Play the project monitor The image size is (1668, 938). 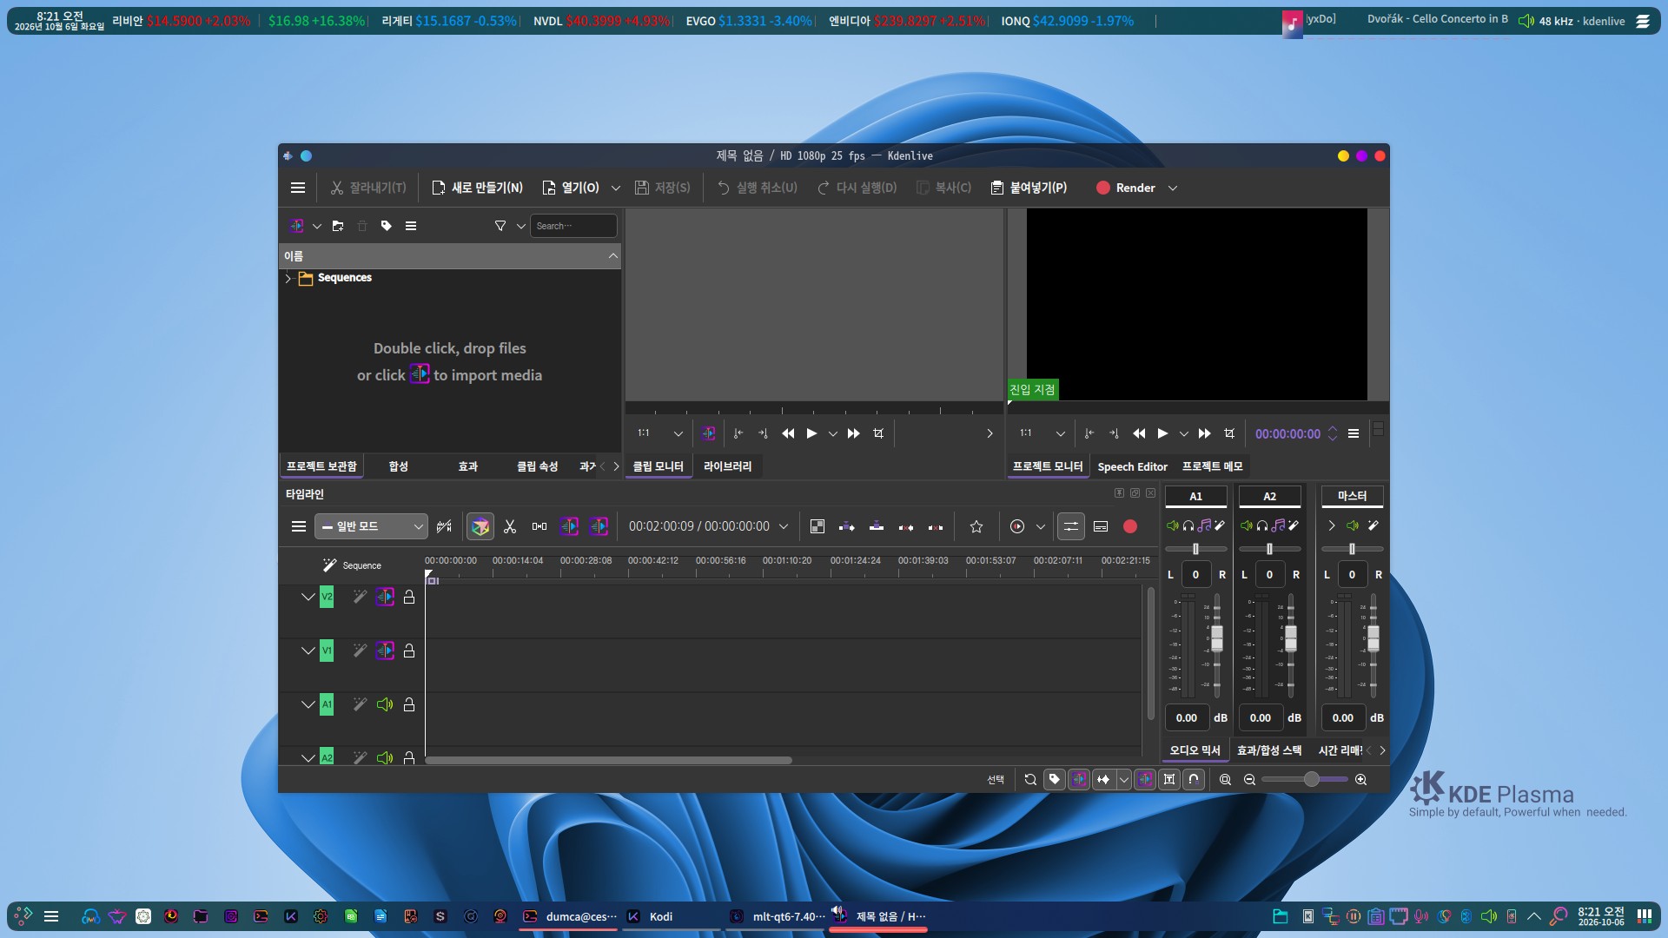pyautogui.click(x=1162, y=433)
